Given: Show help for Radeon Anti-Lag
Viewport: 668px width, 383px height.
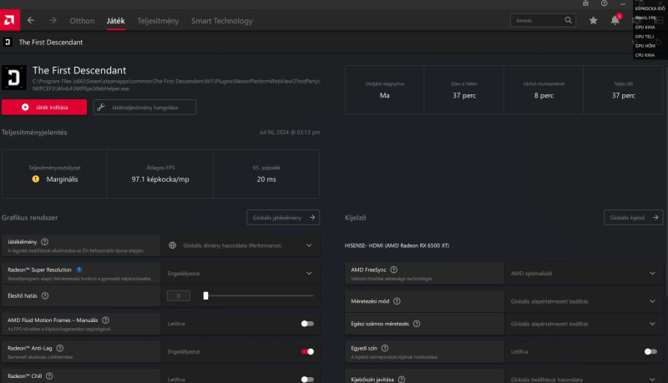Looking at the screenshot, I should pos(59,348).
